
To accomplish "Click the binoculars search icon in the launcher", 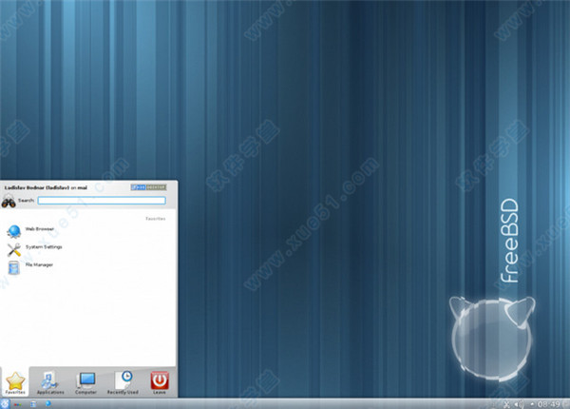I will (9, 201).
